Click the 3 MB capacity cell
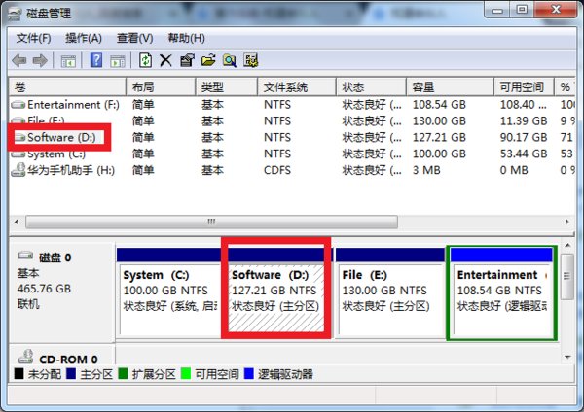 (426, 170)
